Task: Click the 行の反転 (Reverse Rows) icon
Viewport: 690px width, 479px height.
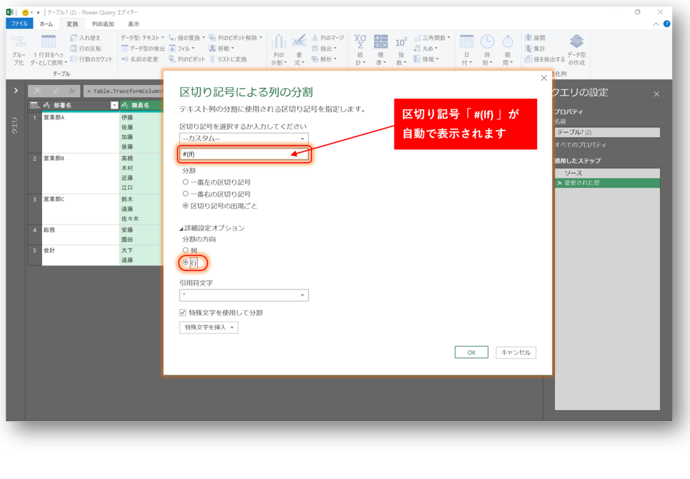Action: [x=74, y=48]
